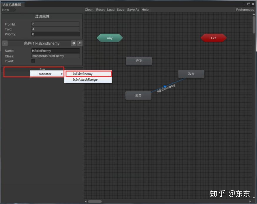Viewport: 257px width, 204px height.
Task: Click the 守卫 state node
Action: tap(139, 61)
